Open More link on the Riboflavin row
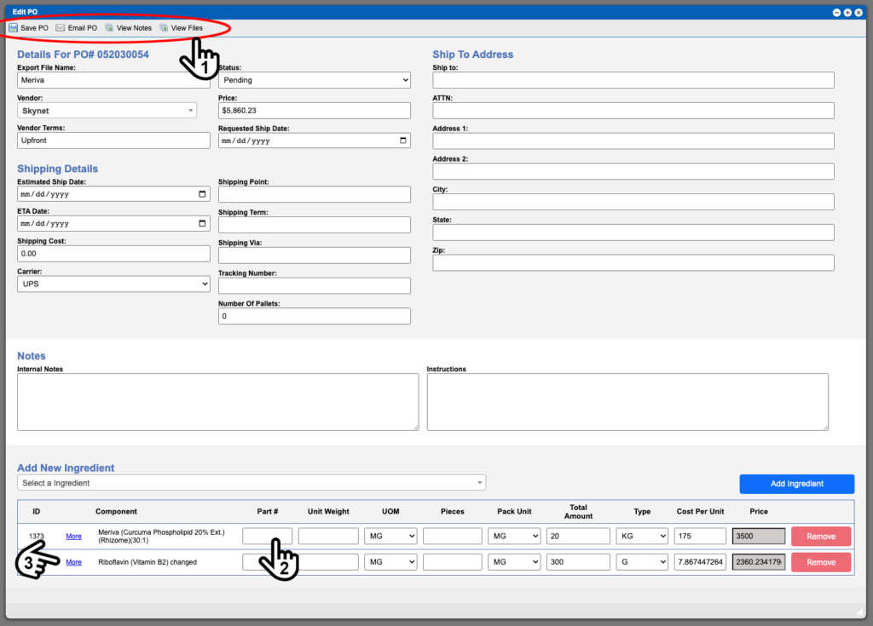 coord(73,562)
